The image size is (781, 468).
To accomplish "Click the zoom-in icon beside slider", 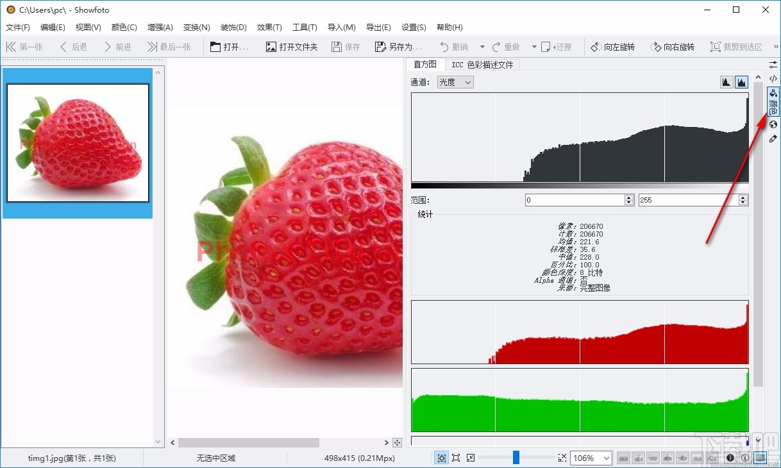I will coord(562,458).
